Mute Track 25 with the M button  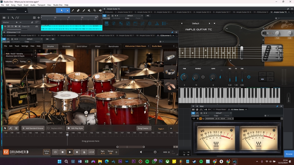coord(9,26)
